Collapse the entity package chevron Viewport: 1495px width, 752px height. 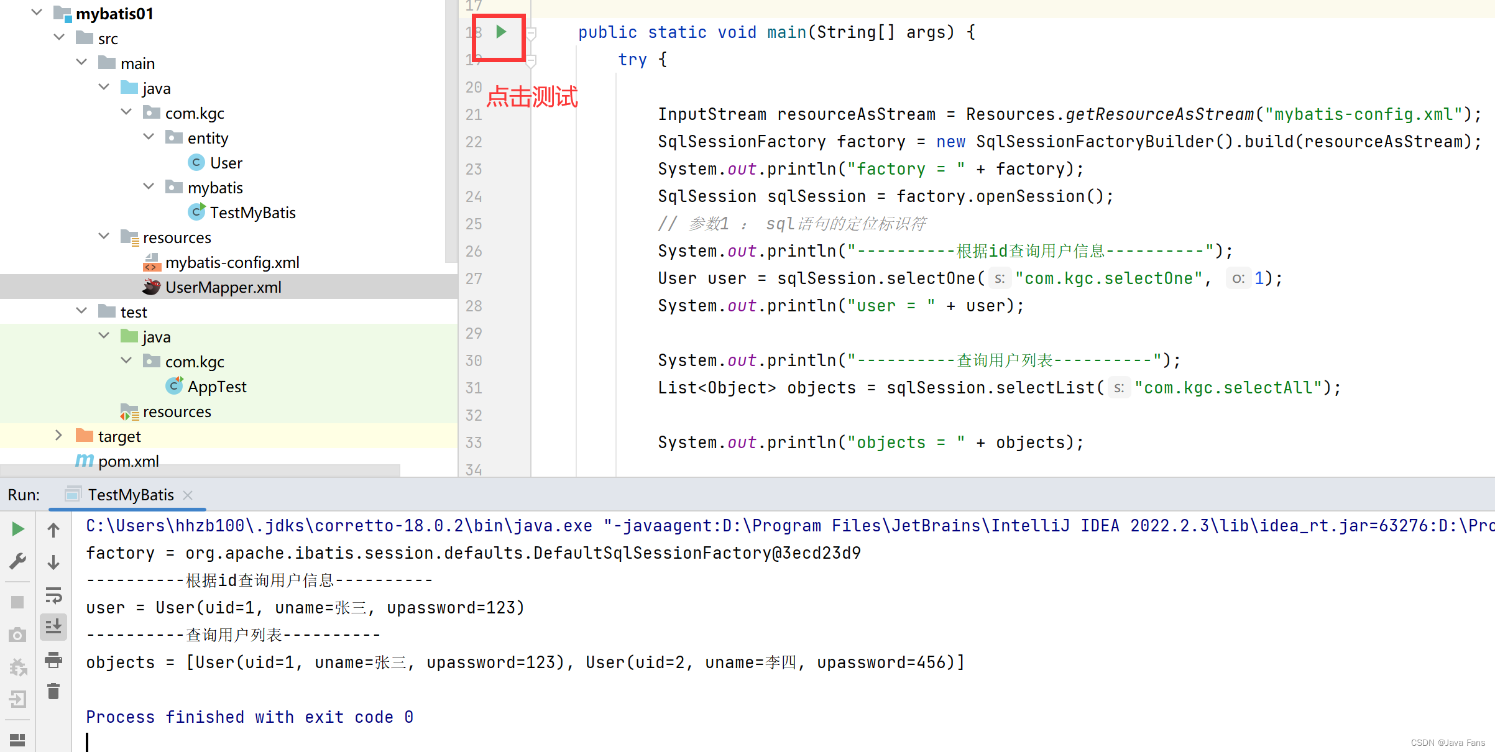click(149, 137)
